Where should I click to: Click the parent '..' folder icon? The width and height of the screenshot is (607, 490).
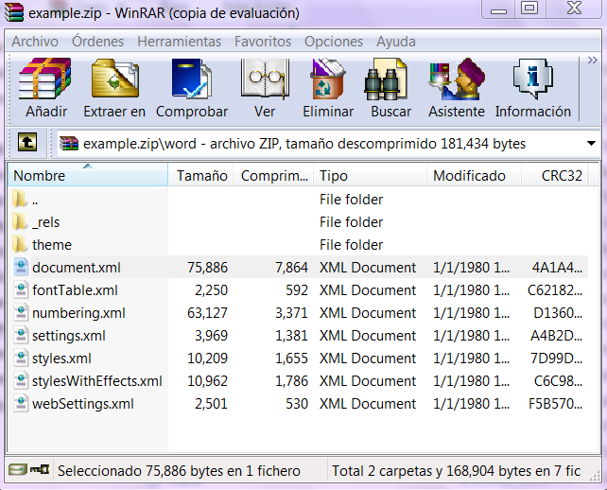point(20,199)
